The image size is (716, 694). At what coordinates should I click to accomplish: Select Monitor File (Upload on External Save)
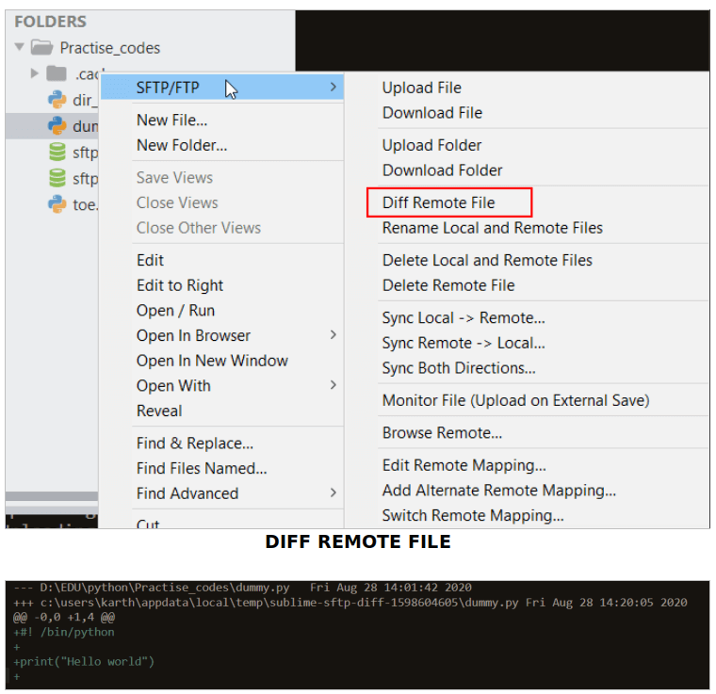pyautogui.click(x=515, y=400)
